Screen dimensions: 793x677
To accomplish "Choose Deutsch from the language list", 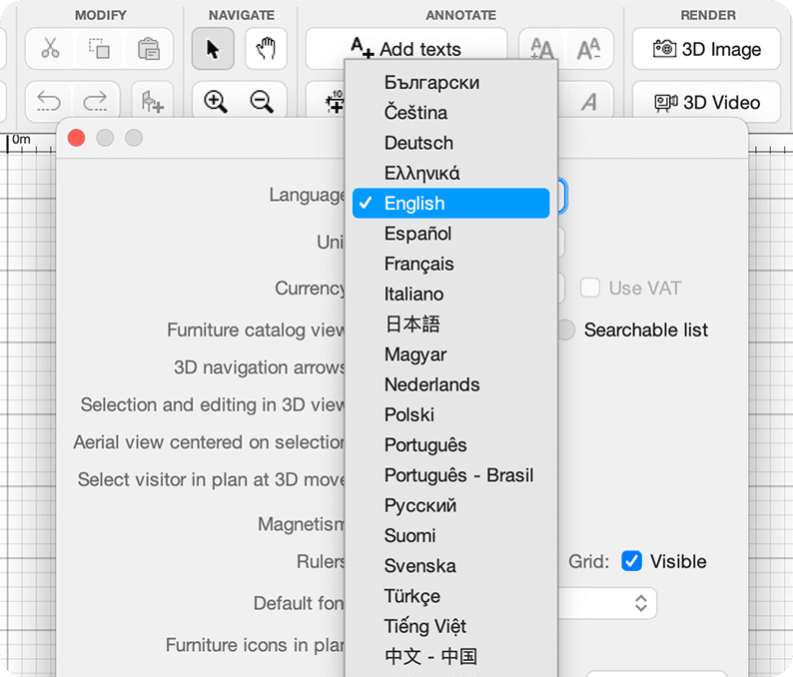I will pyautogui.click(x=418, y=143).
